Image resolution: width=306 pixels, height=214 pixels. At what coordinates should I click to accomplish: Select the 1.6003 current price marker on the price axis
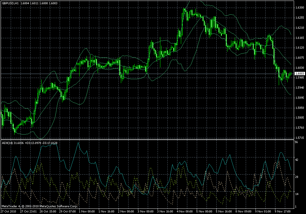pyautogui.click(x=300, y=73)
